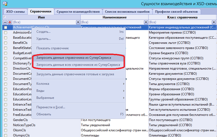217x137 pixels.
Task: Click the sort triangle above the checkbox column
Action: pyautogui.click(x=5, y=17)
